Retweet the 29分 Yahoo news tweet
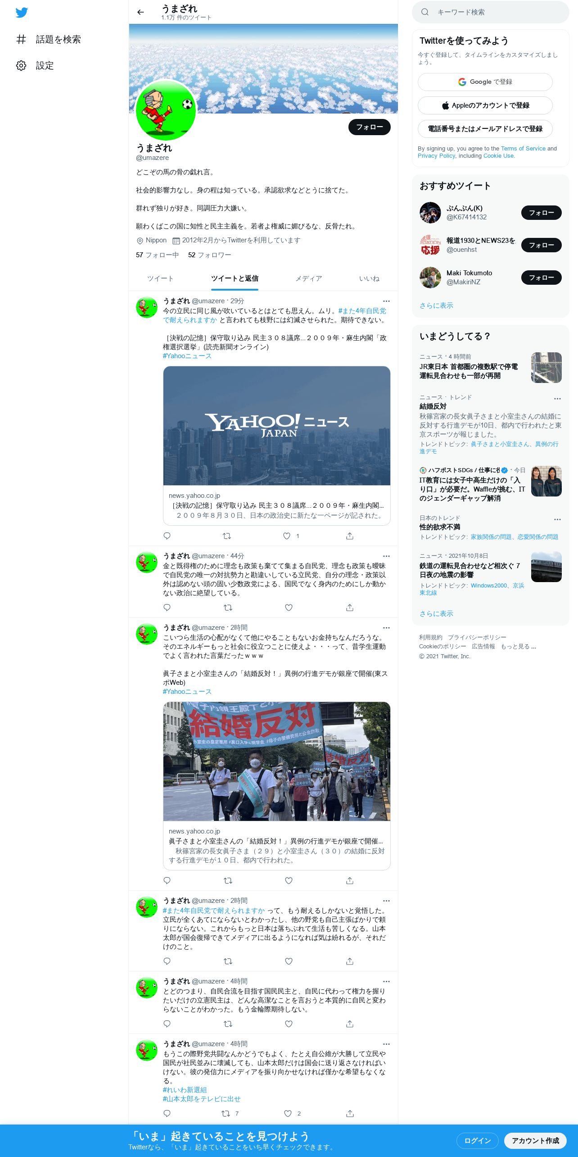Image resolution: width=578 pixels, height=1157 pixels. (x=227, y=536)
